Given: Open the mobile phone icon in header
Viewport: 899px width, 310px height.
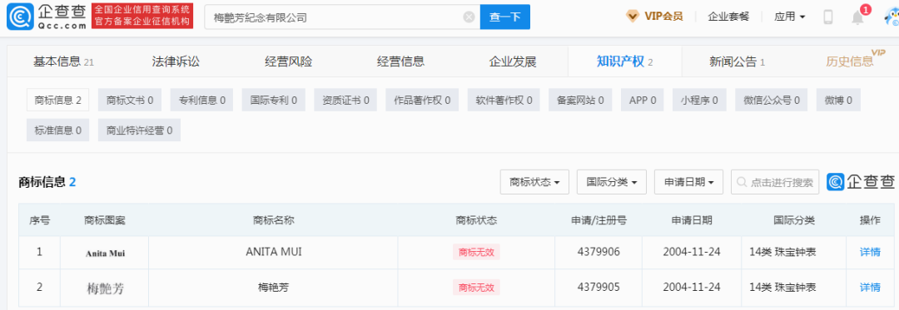Looking at the screenshot, I should pyautogui.click(x=828, y=17).
